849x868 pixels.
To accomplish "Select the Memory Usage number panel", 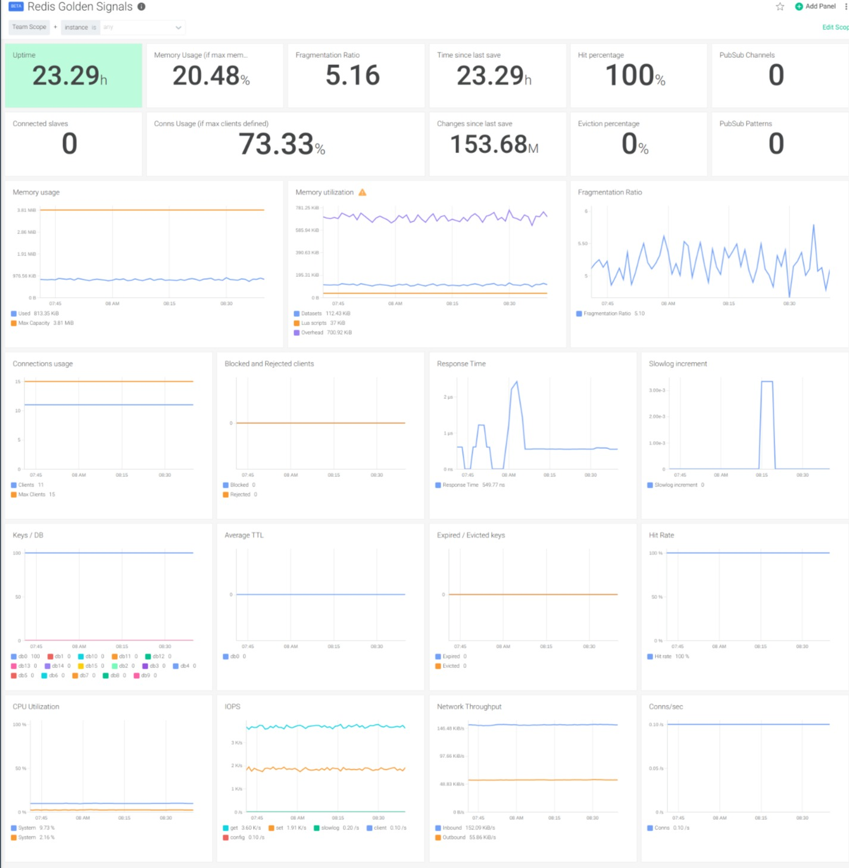I will [x=215, y=76].
